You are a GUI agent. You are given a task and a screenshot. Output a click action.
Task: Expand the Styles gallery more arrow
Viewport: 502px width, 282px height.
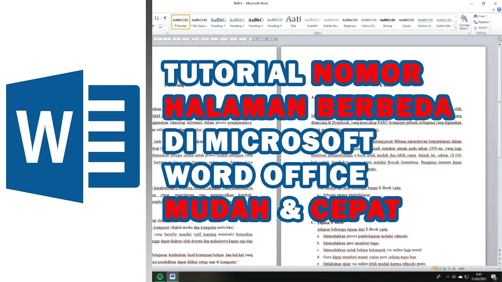point(455,27)
